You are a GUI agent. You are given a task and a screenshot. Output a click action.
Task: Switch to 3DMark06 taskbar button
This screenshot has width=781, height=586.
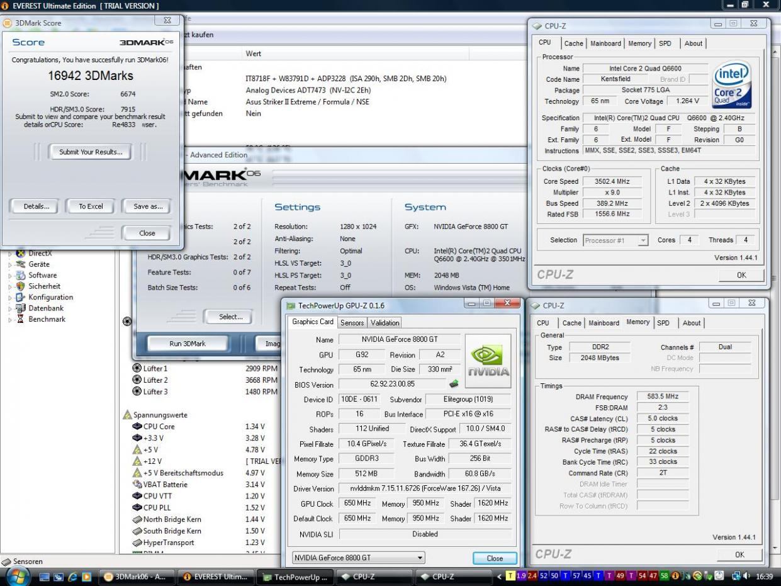[136, 577]
